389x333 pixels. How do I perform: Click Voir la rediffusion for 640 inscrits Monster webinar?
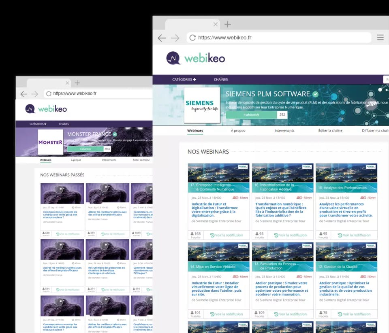[68, 234]
